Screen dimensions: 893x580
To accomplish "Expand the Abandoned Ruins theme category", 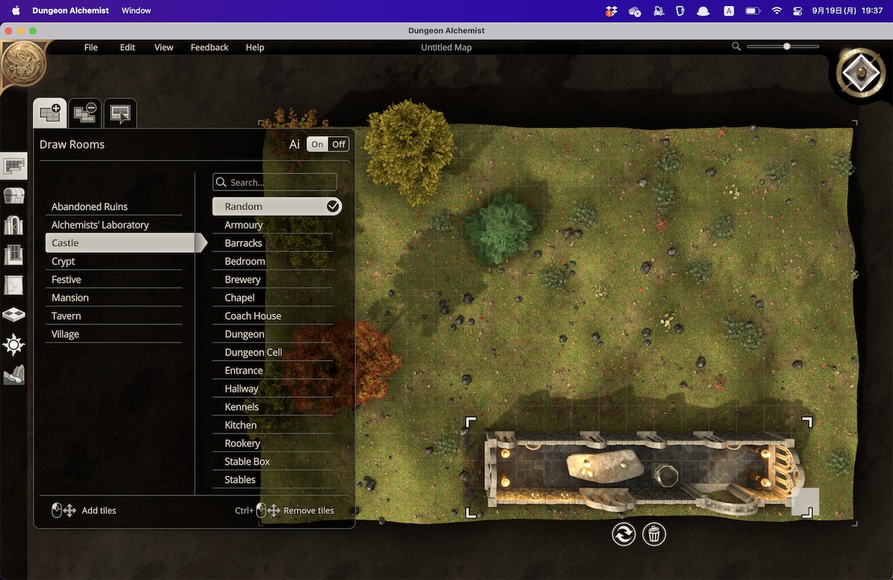I will pos(113,207).
